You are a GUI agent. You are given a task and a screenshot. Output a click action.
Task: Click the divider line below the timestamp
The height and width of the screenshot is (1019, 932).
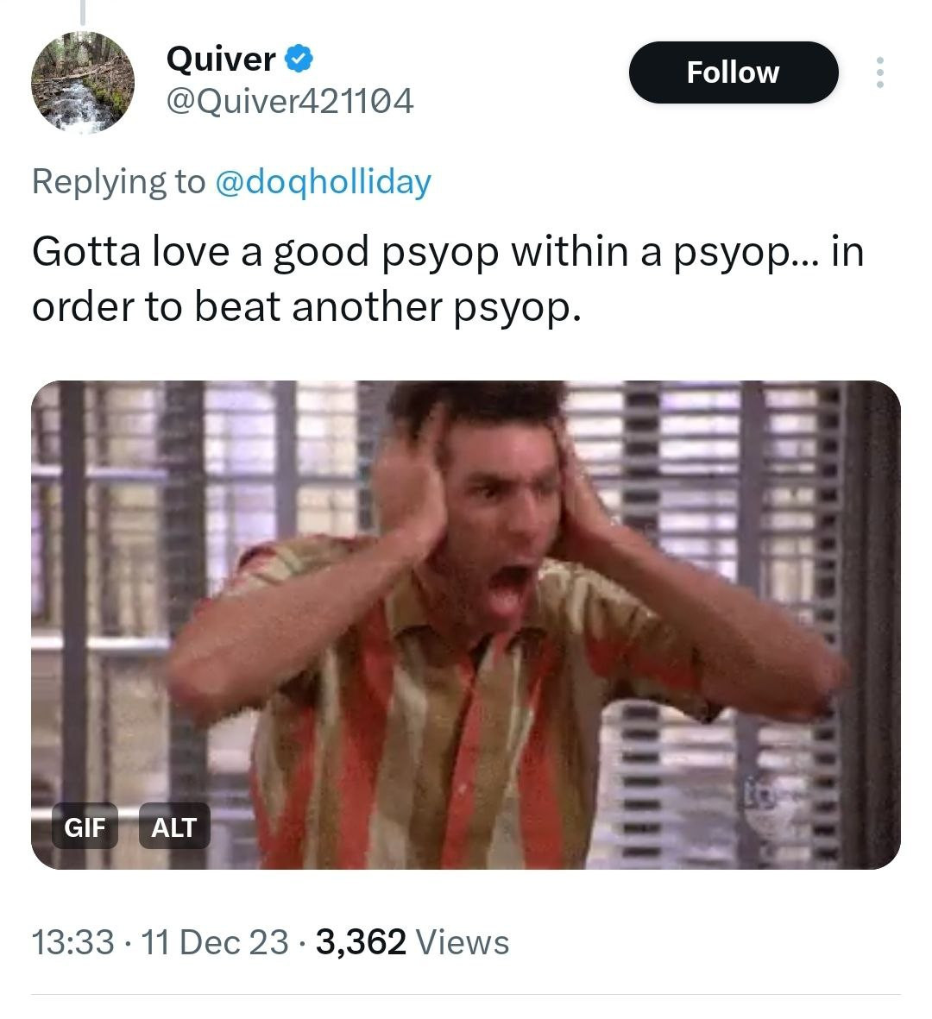465,994
